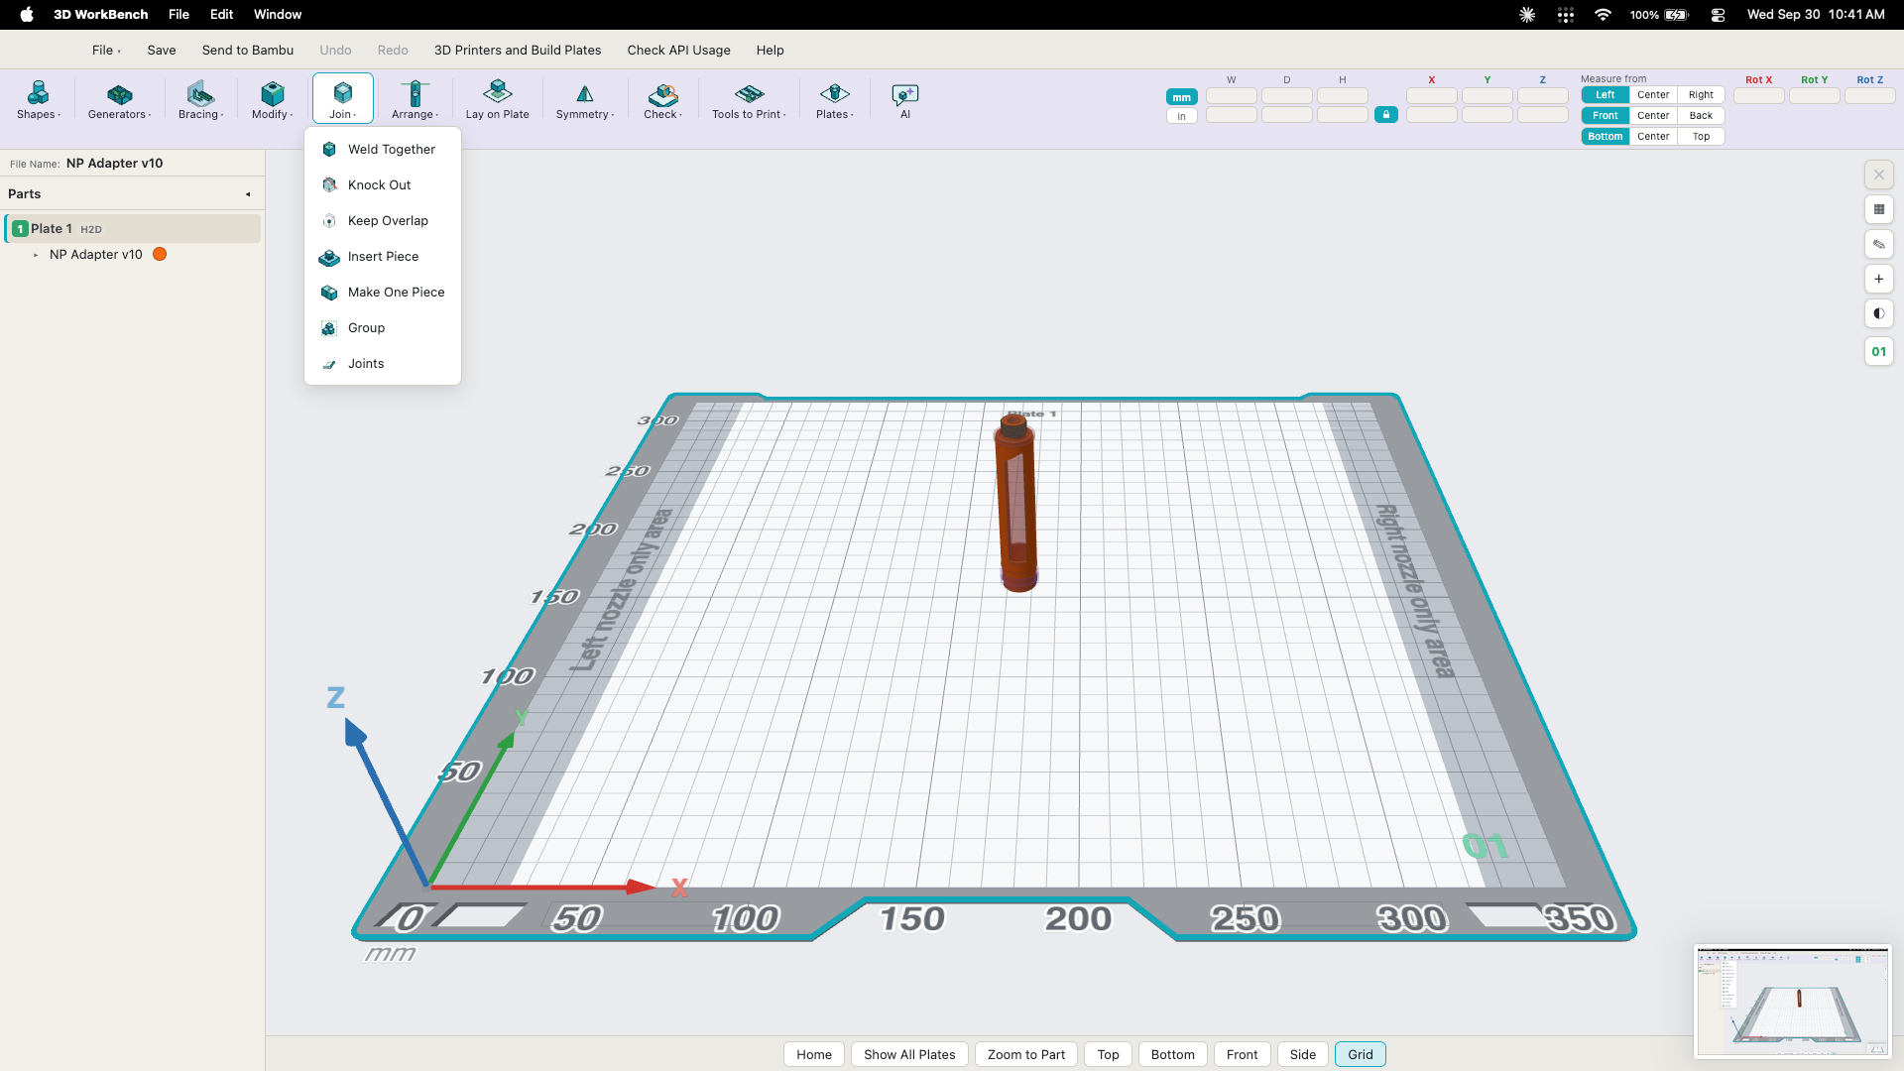The height and width of the screenshot is (1071, 1904).
Task: Click Send to Bambu
Action: [x=248, y=50]
